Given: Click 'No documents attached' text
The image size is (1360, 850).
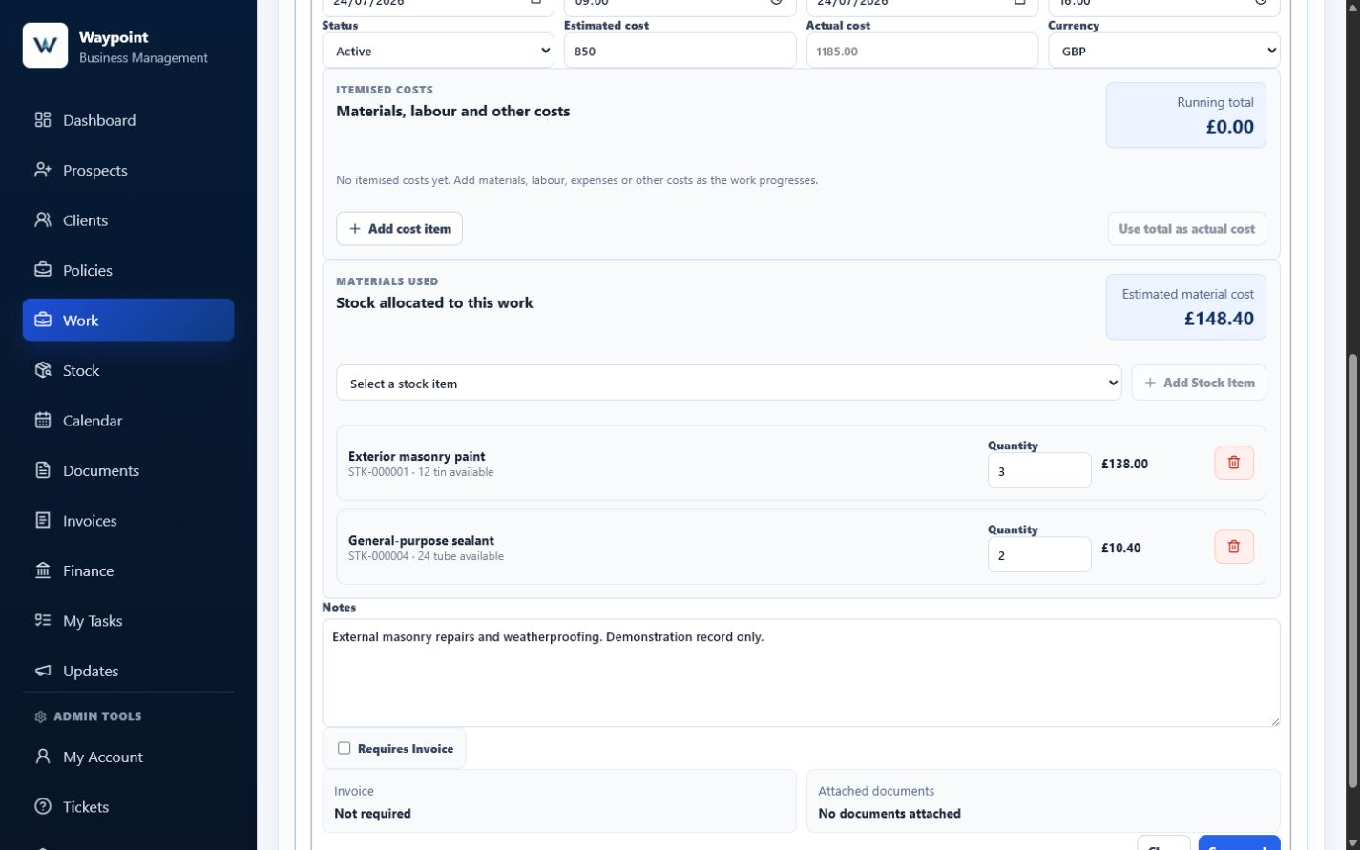Looking at the screenshot, I should [889, 814].
